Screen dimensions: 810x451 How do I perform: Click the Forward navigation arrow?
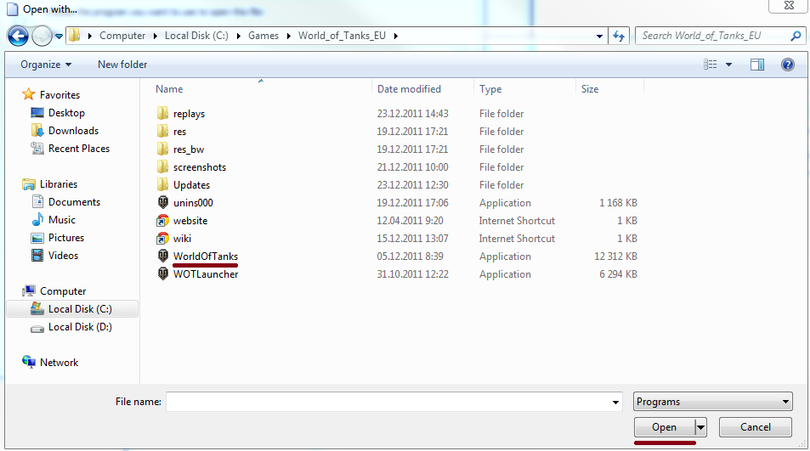42,36
